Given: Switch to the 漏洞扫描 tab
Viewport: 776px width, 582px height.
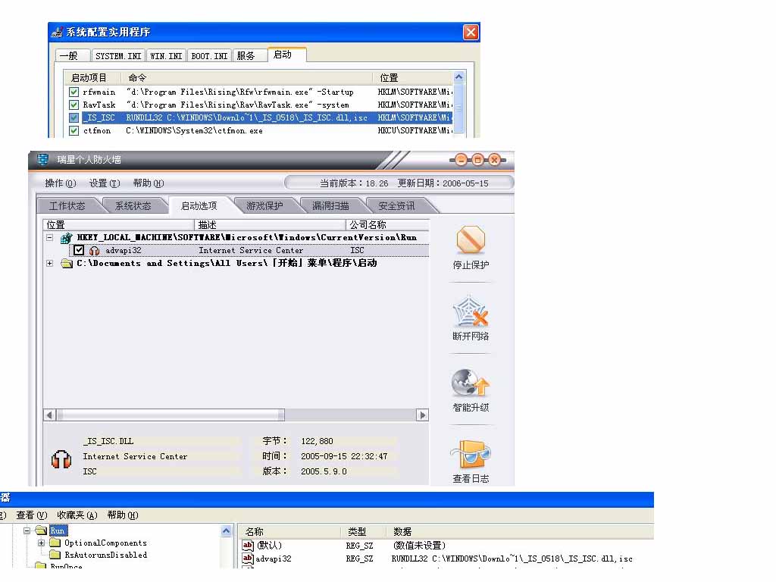Looking at the screenshot, I should tap(330, 206).
